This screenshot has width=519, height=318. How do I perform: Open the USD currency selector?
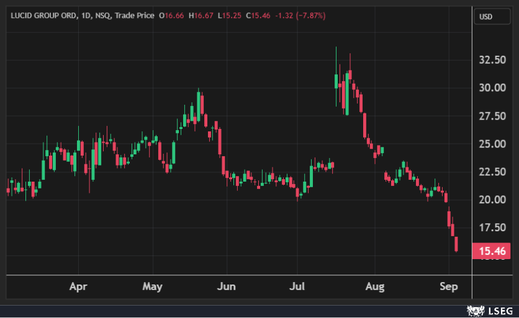485,17
